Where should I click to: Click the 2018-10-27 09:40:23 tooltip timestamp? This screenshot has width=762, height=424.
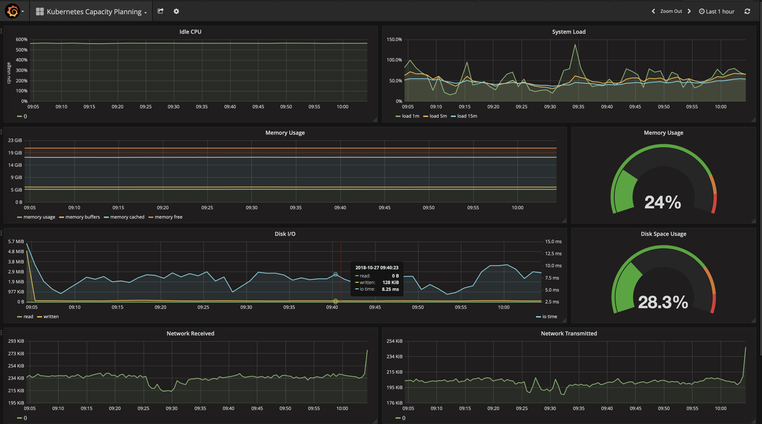pyautogui.click(x=377, y=268)
